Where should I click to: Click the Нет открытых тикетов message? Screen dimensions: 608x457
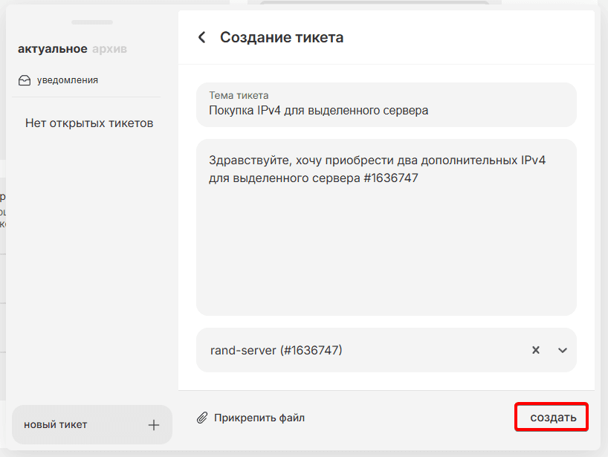tap(89, 123)
